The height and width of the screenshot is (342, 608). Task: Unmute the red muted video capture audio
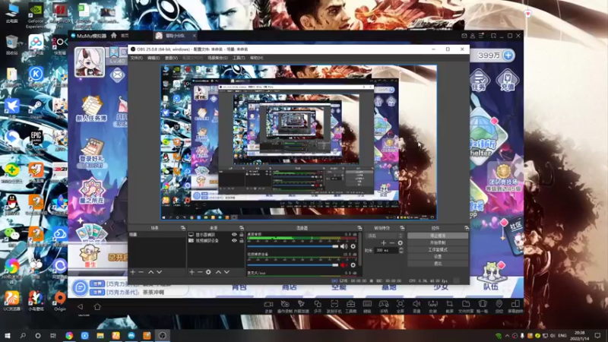344,265
